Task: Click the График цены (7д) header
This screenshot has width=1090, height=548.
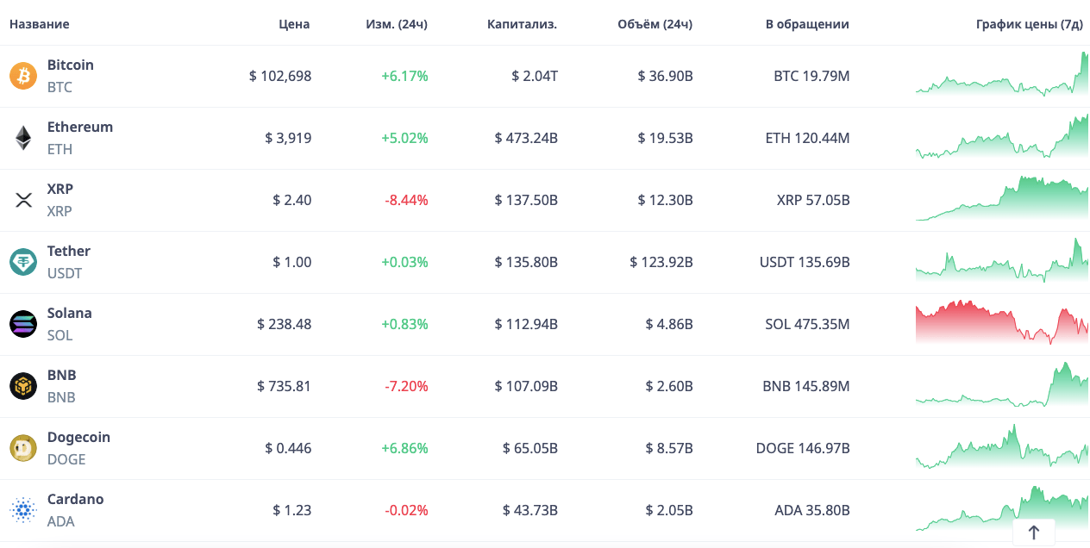Action: (1030, 24)
